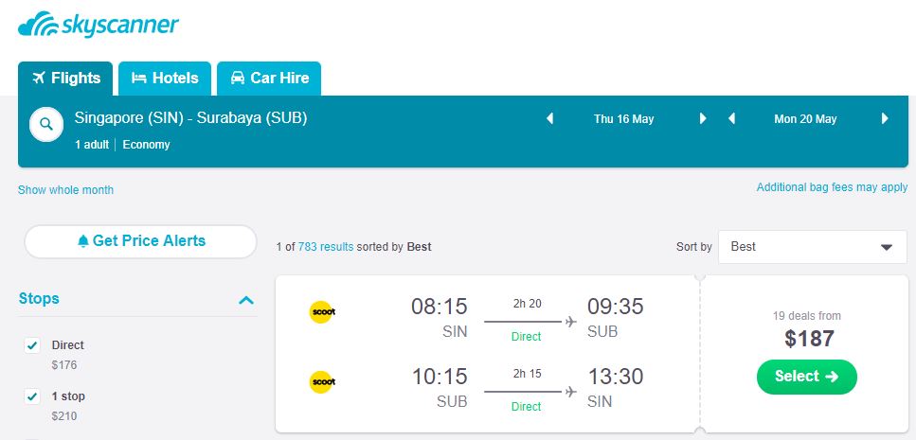Switch to the Hotels tab
Image resolution: width=916 pixels, height=440 pixels.
[165, 79]
